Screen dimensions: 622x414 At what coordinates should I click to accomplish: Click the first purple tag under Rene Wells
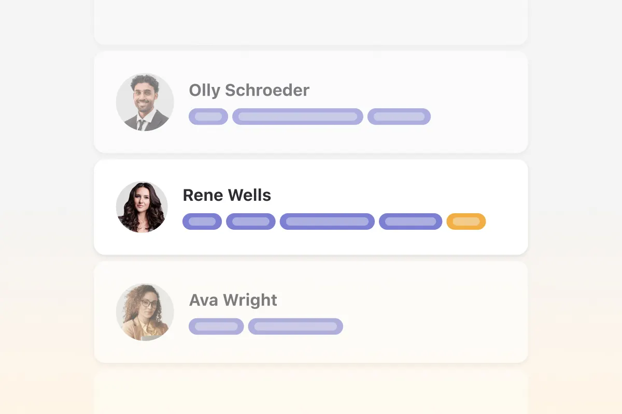click(x=202, y=221)
